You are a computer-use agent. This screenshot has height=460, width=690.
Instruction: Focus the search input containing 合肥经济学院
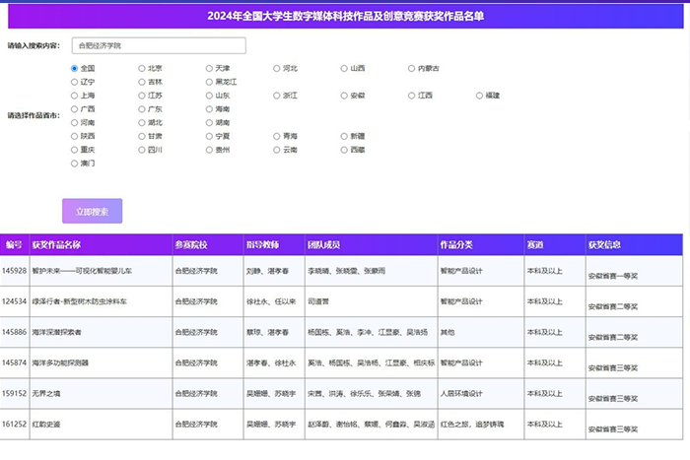click(159, 45)
